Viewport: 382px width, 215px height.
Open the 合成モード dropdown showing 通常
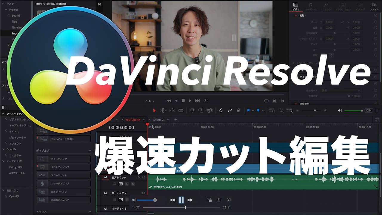coord(341,90)
